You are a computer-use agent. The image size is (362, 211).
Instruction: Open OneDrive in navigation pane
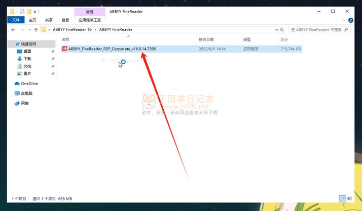[x=29, y=83]
